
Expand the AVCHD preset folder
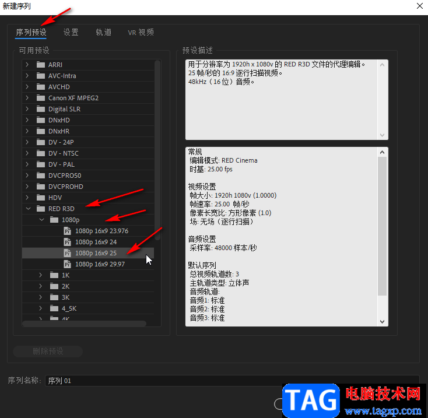pyautogui.click(x=27, y=87)
